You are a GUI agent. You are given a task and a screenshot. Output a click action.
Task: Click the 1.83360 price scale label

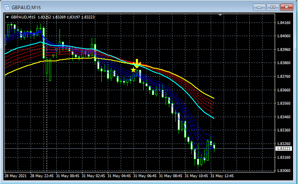284,130
